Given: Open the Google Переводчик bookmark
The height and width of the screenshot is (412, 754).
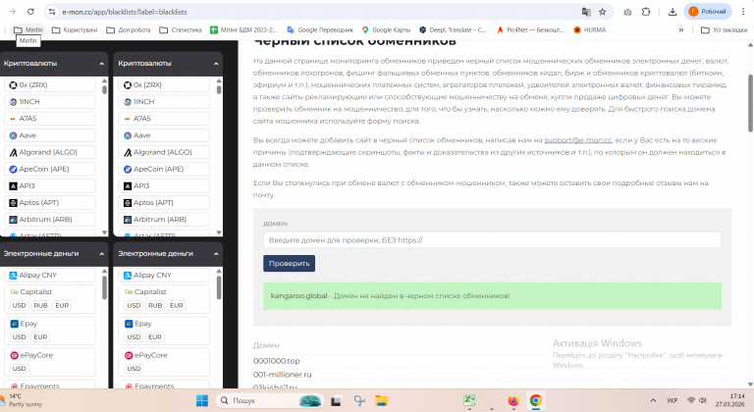Looking at the screenshot, I should point(320,29).
